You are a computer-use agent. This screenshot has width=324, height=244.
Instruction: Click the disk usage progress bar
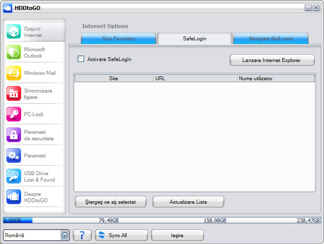162,220
